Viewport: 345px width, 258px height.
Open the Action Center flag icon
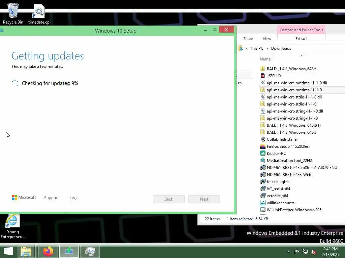click(297, 252)
